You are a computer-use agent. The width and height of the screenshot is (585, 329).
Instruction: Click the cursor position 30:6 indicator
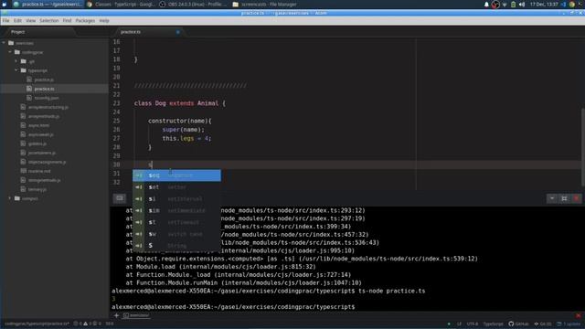110,324
